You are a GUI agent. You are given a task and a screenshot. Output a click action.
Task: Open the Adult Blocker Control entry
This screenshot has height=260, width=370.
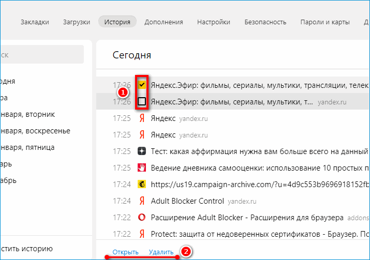(x=187, y=201)
